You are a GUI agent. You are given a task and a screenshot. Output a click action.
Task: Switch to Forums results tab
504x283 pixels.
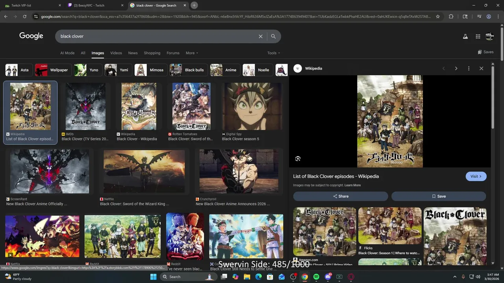pos(173,53)
